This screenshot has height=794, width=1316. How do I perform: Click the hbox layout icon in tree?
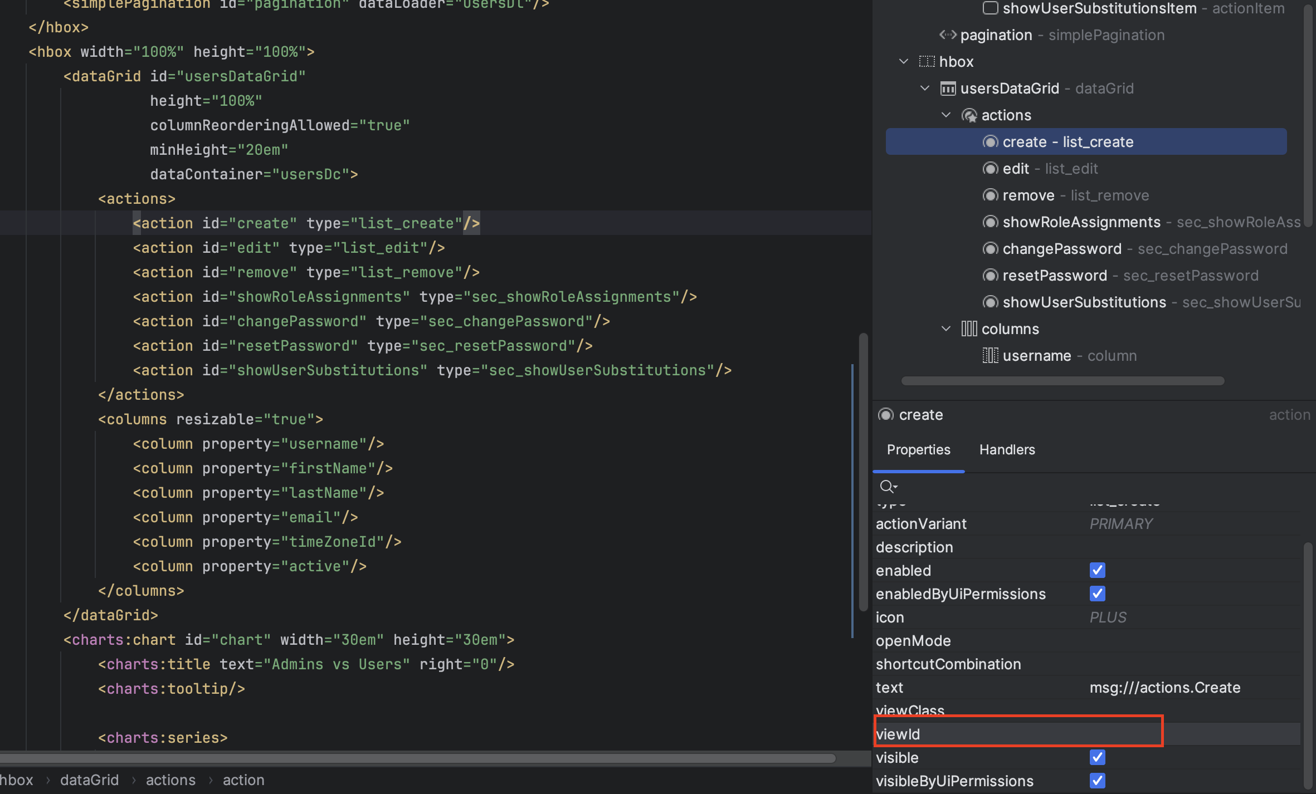tap(927, 61)
